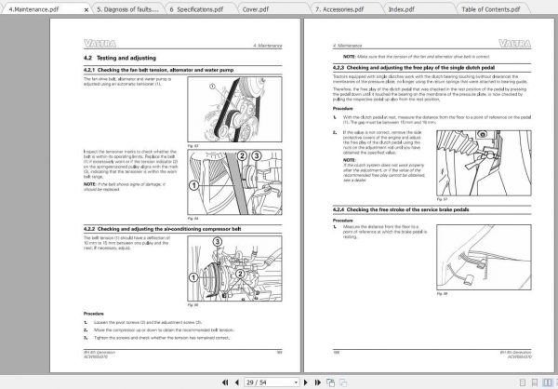Close the 4.Maintenance.pdf tab
This screenshot has height=389, width=558.
coord(86,10)
